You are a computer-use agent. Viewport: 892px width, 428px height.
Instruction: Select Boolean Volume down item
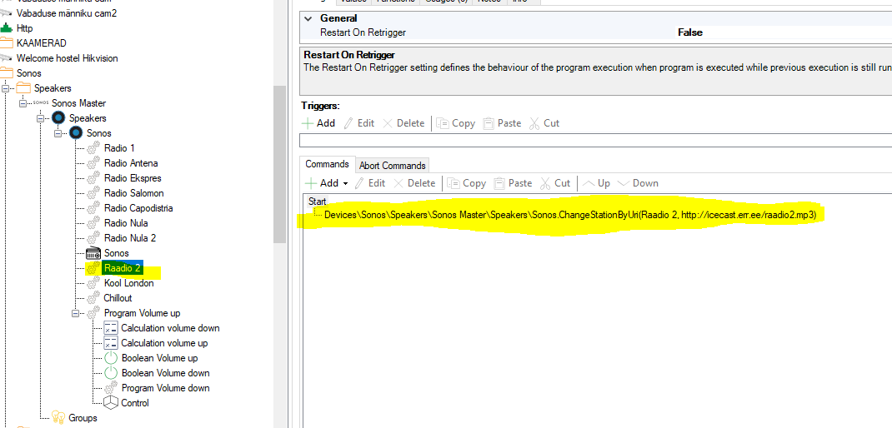click(x=165, y=373)
